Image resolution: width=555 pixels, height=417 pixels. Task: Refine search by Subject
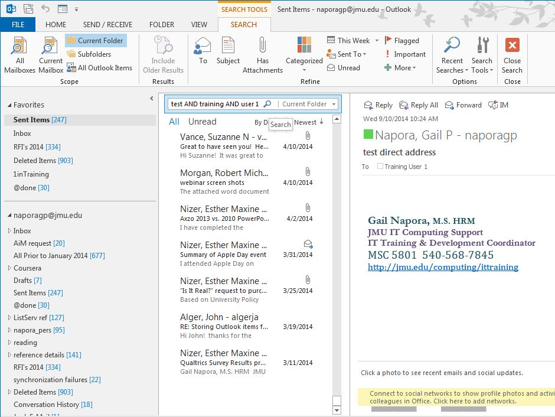pyautogui.click(x=228, y=51)
